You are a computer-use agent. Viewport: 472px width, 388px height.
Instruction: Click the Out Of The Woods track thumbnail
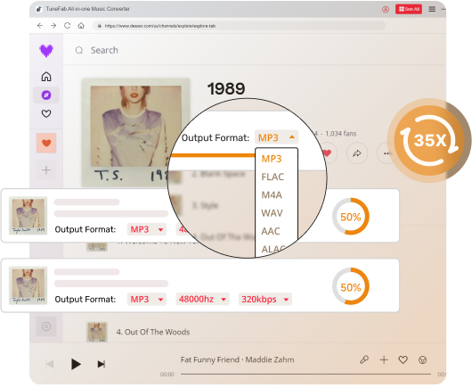97,332
